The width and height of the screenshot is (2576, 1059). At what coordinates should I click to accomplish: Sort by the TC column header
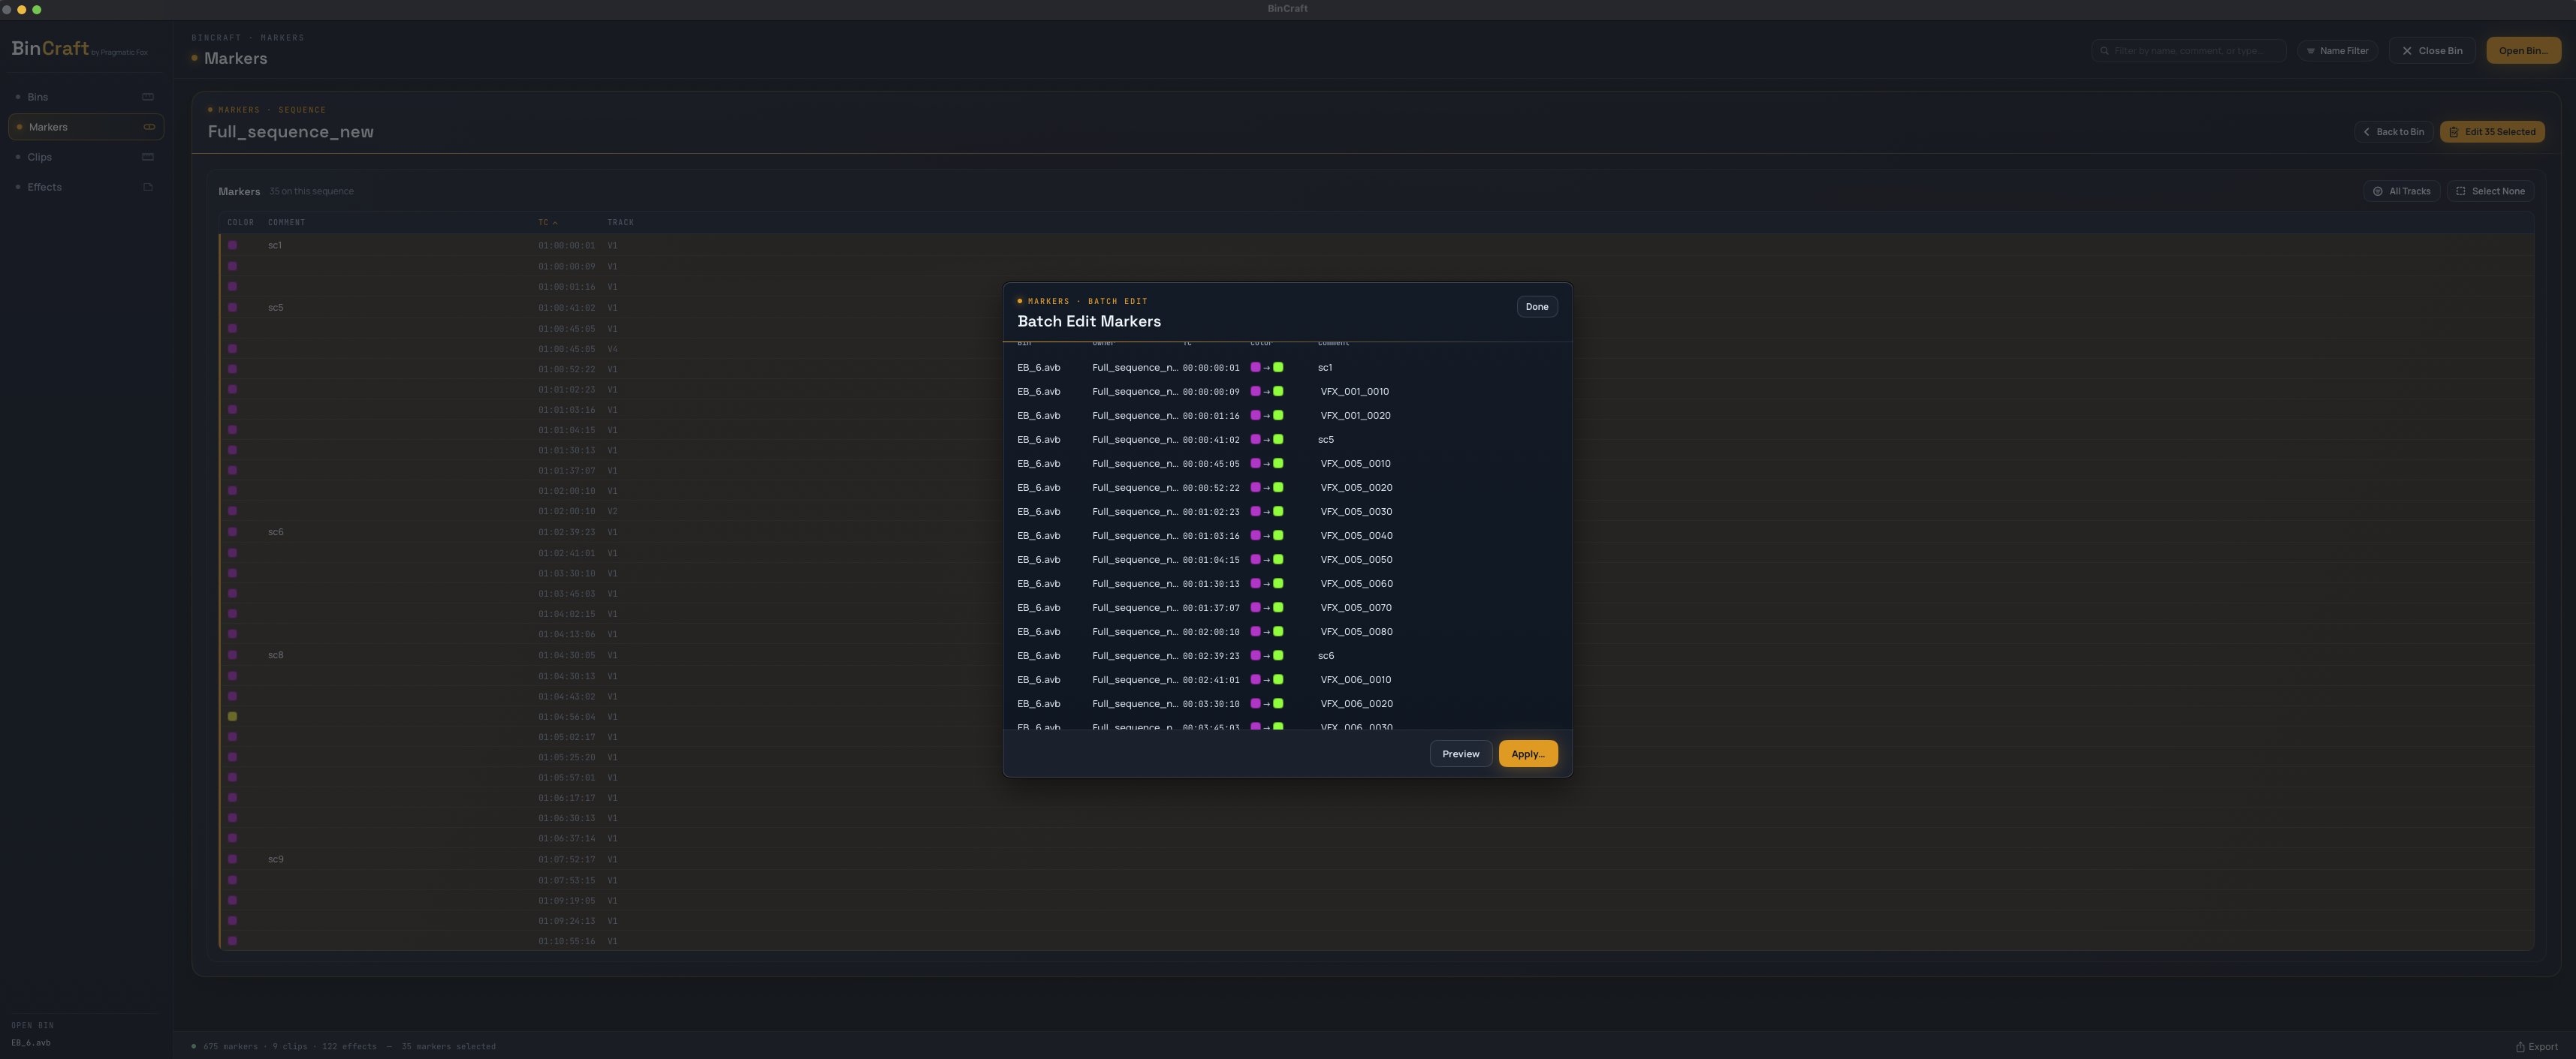click(548, 223)
